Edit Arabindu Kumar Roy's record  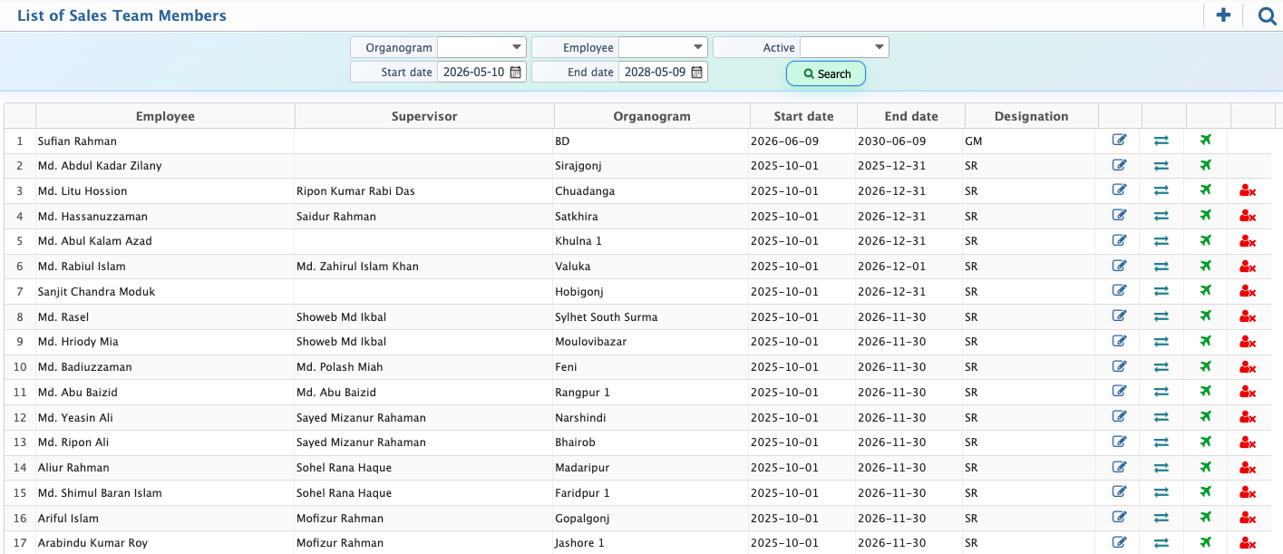[x=1120, y=542]
